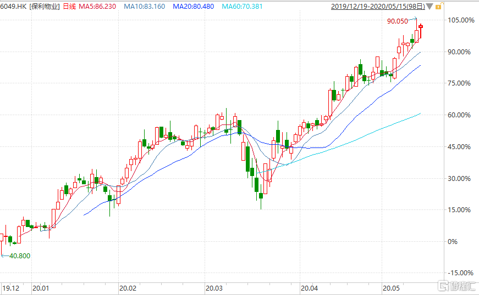Click the 90.050 high price marker
479x295 pixels.
coord(397,21)
